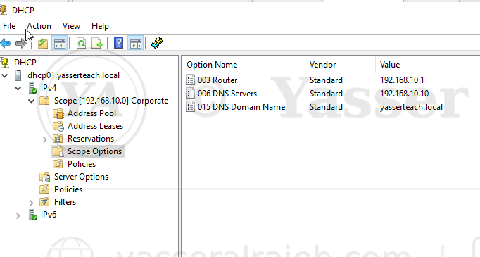Open the File menu
This screenshot has width=480, height=257.
click(x=9, y=26)
